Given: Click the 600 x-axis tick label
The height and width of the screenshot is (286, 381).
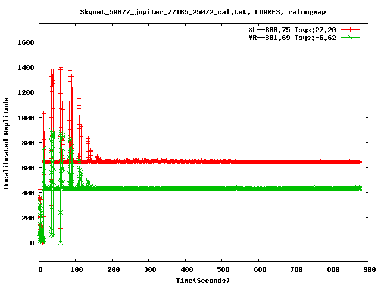Looking at the screenshot, I should click(260, 269).
